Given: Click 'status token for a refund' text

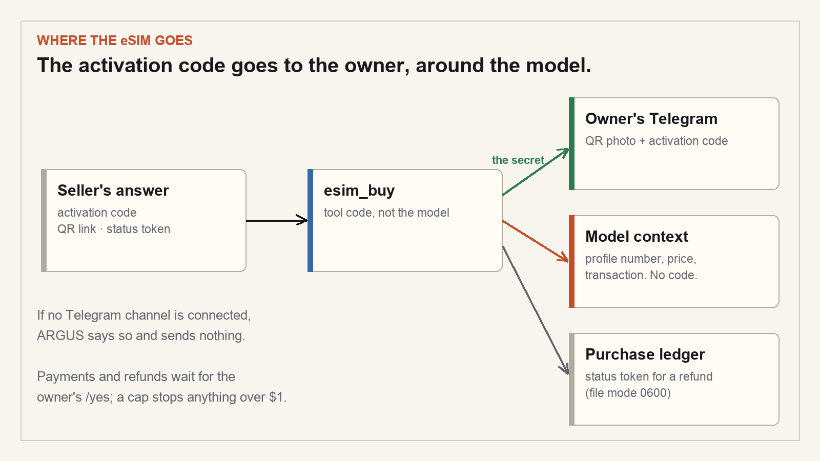Looking at the screenshot, I should coord(649,376).
